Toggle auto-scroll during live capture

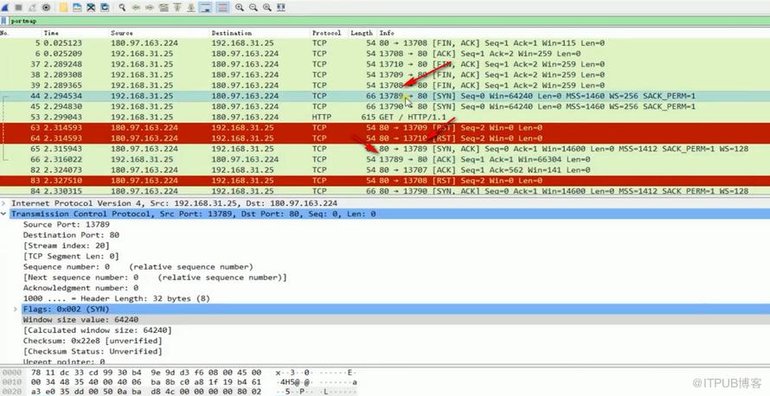pyautogui.click(x=206, y=8)
